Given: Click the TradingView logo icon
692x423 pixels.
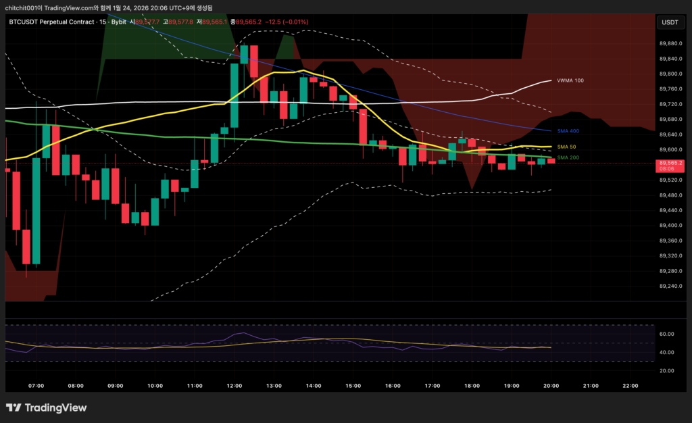Looking at the screenshot, I should (12, 407).
